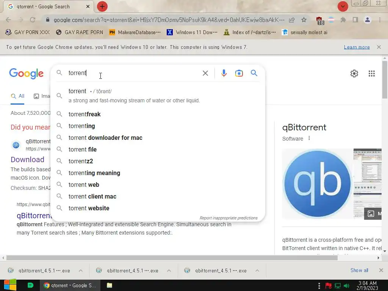Screen dimensions: 388x291
Task: Choose torrent downloader for mac suggestion
Action: [158, 138]
